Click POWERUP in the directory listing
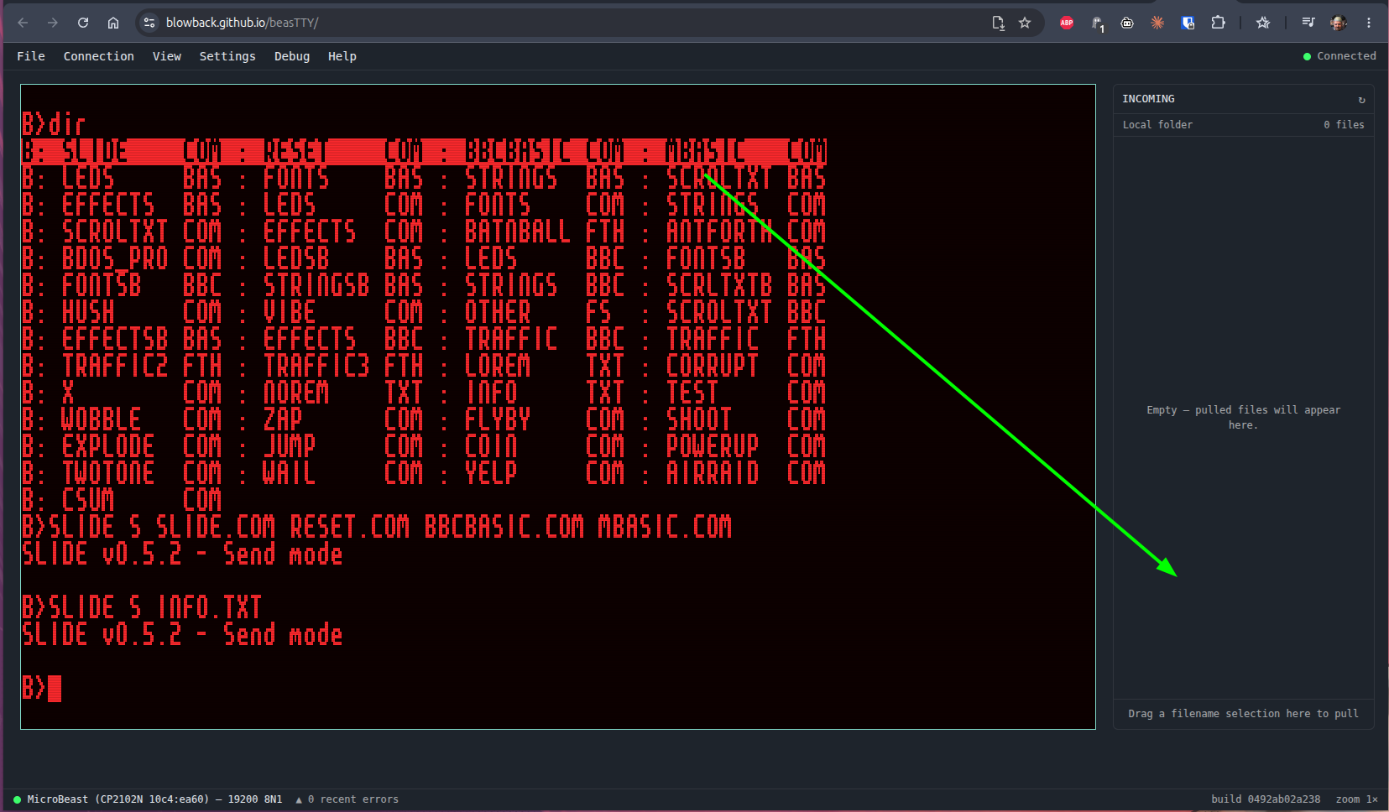 pyautogui.click(x=713, y=446)
